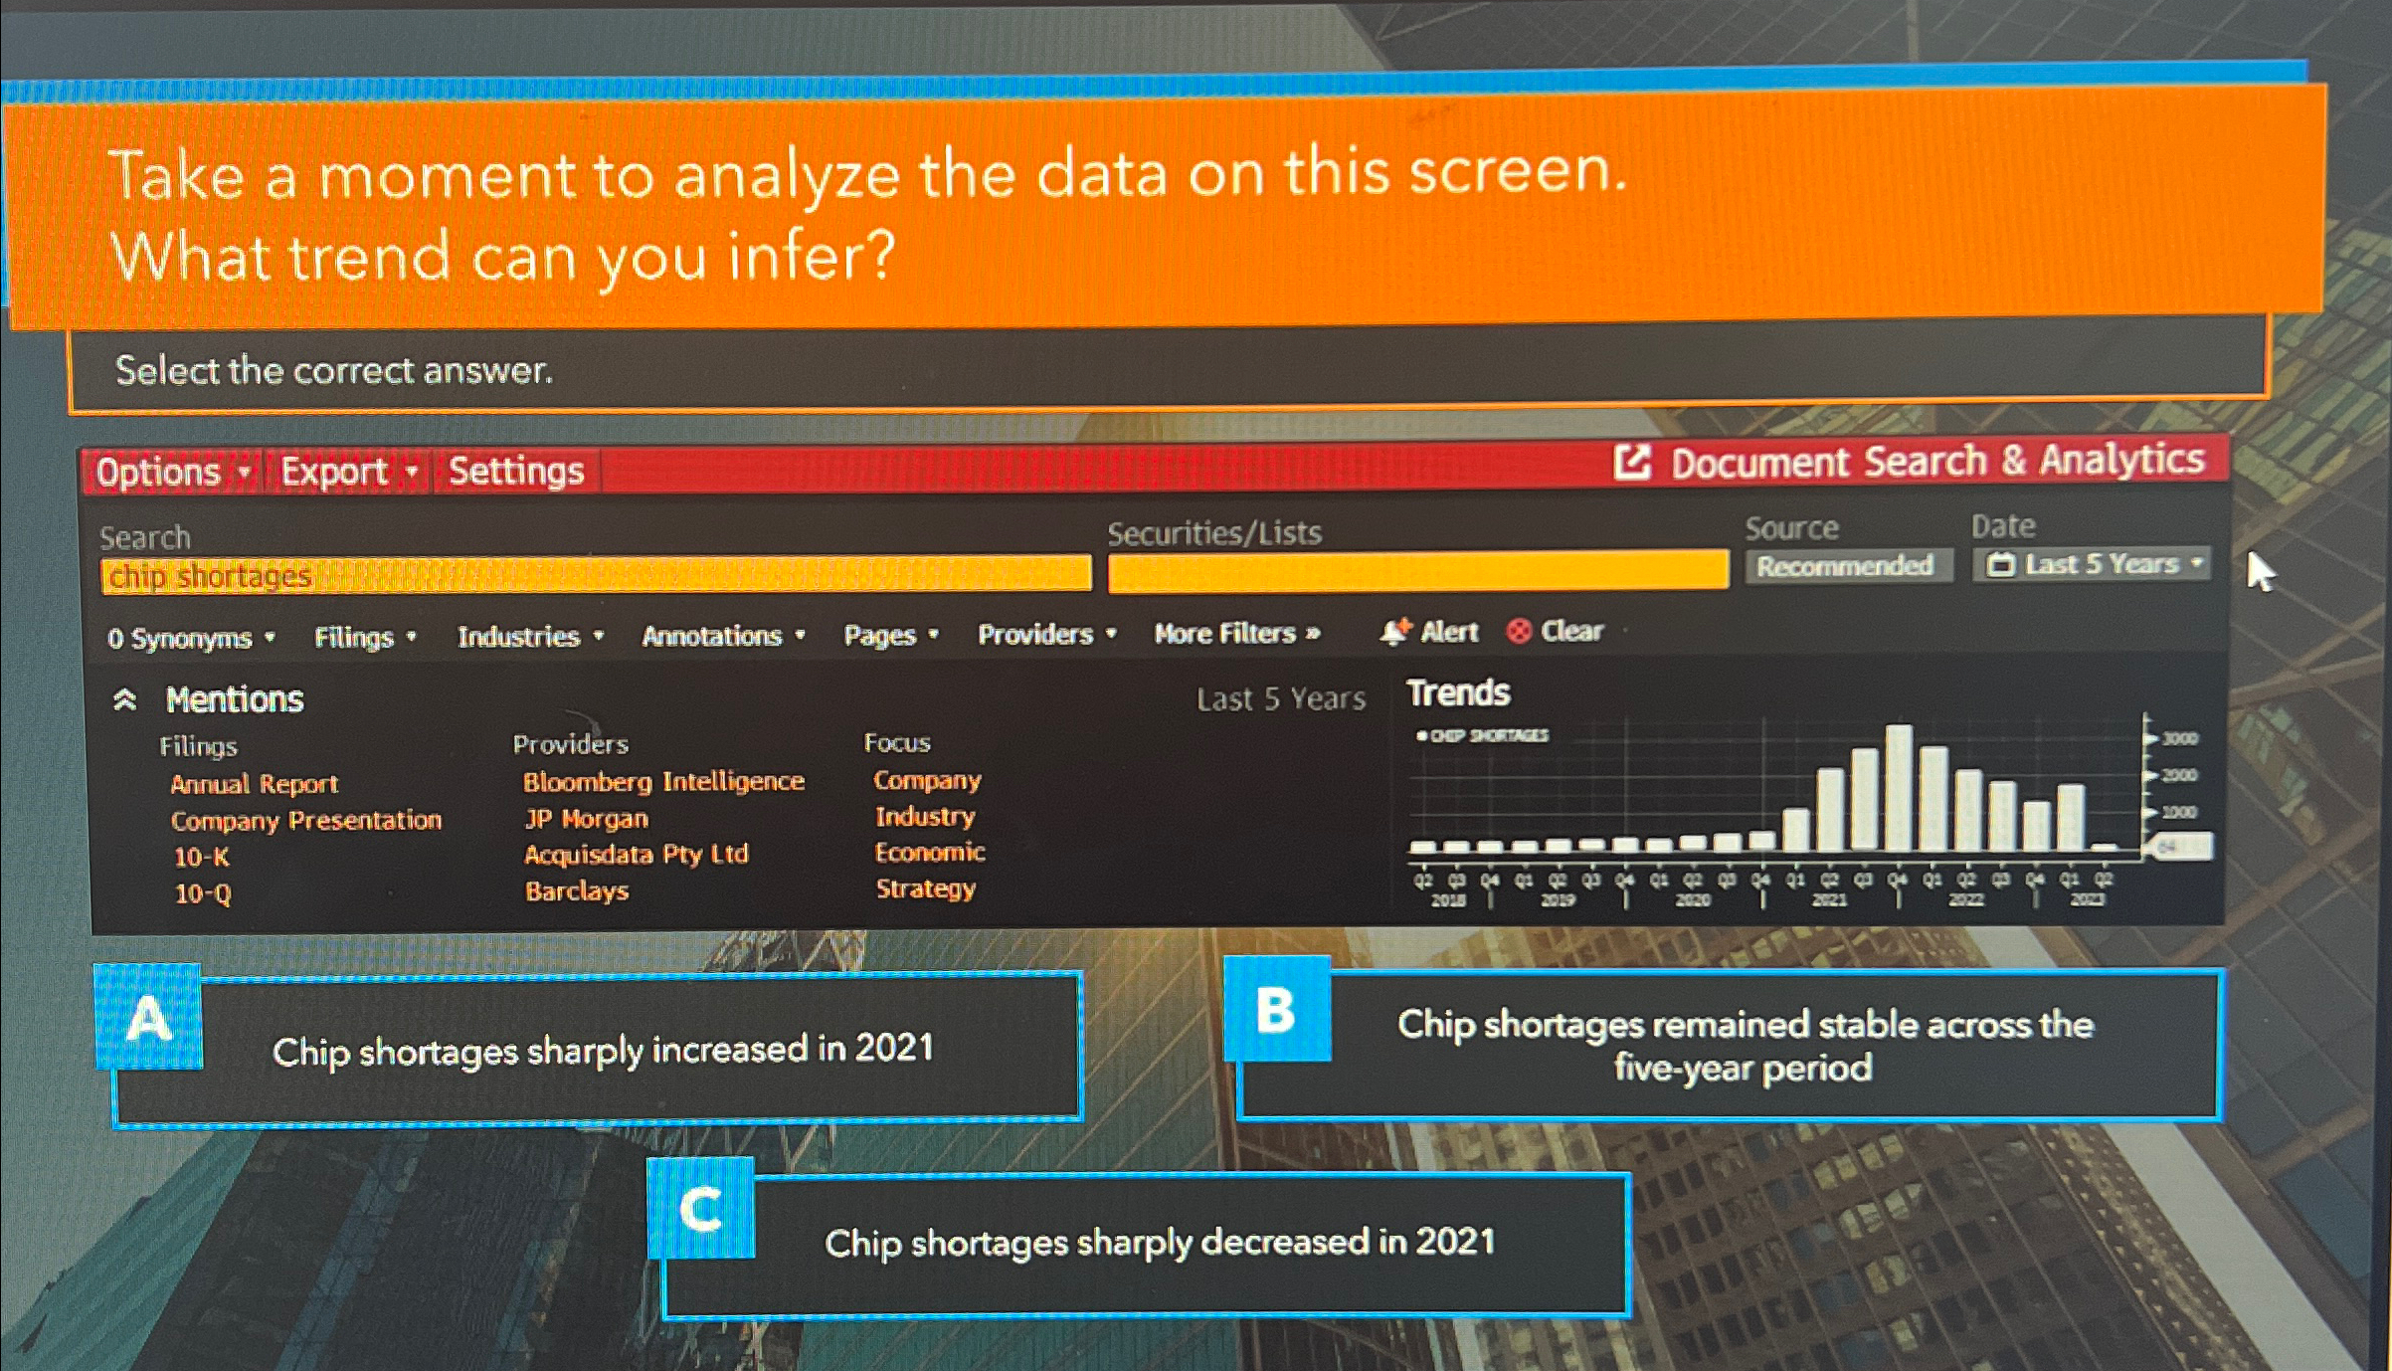
Task: Select Bloomberg Intelligence under Providers
Action: pyautogui.click(x=664, y=782)
